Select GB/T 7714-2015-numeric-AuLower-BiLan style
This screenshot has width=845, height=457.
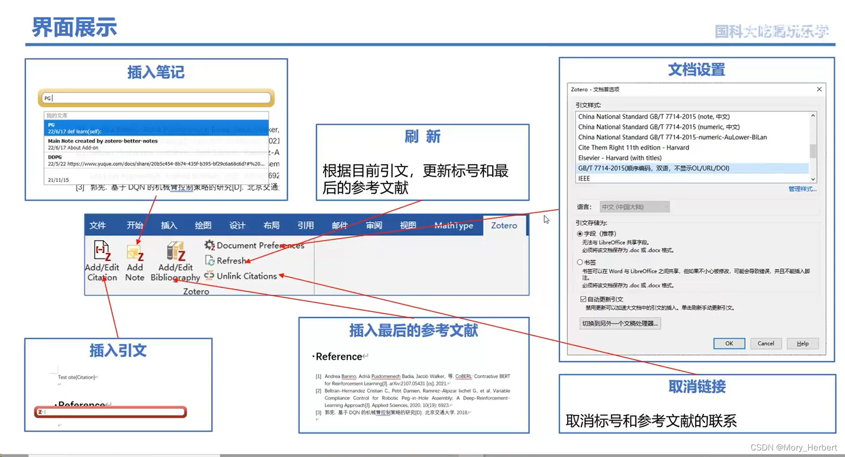coord(692,137)
